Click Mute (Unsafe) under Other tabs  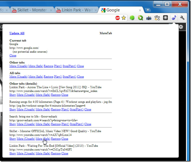click(18, 66)
